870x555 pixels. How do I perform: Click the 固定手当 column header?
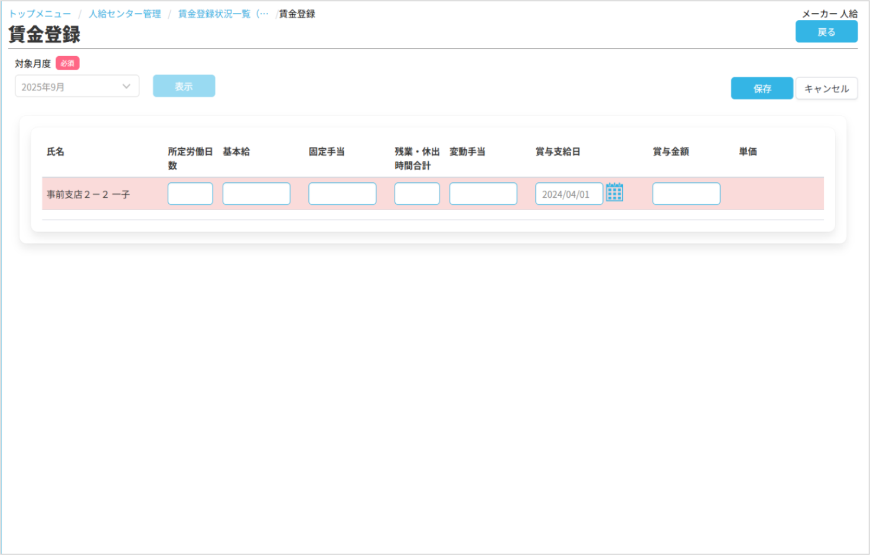click(327, 152)
